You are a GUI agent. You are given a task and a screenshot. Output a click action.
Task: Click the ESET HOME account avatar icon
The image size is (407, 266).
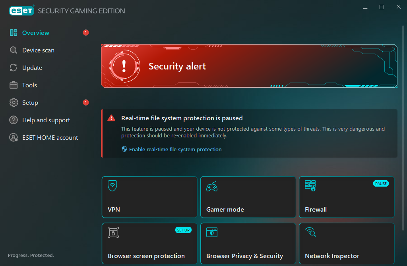(x=14, y=137)
